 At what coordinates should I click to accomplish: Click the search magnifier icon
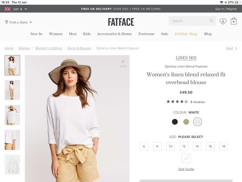211,21
